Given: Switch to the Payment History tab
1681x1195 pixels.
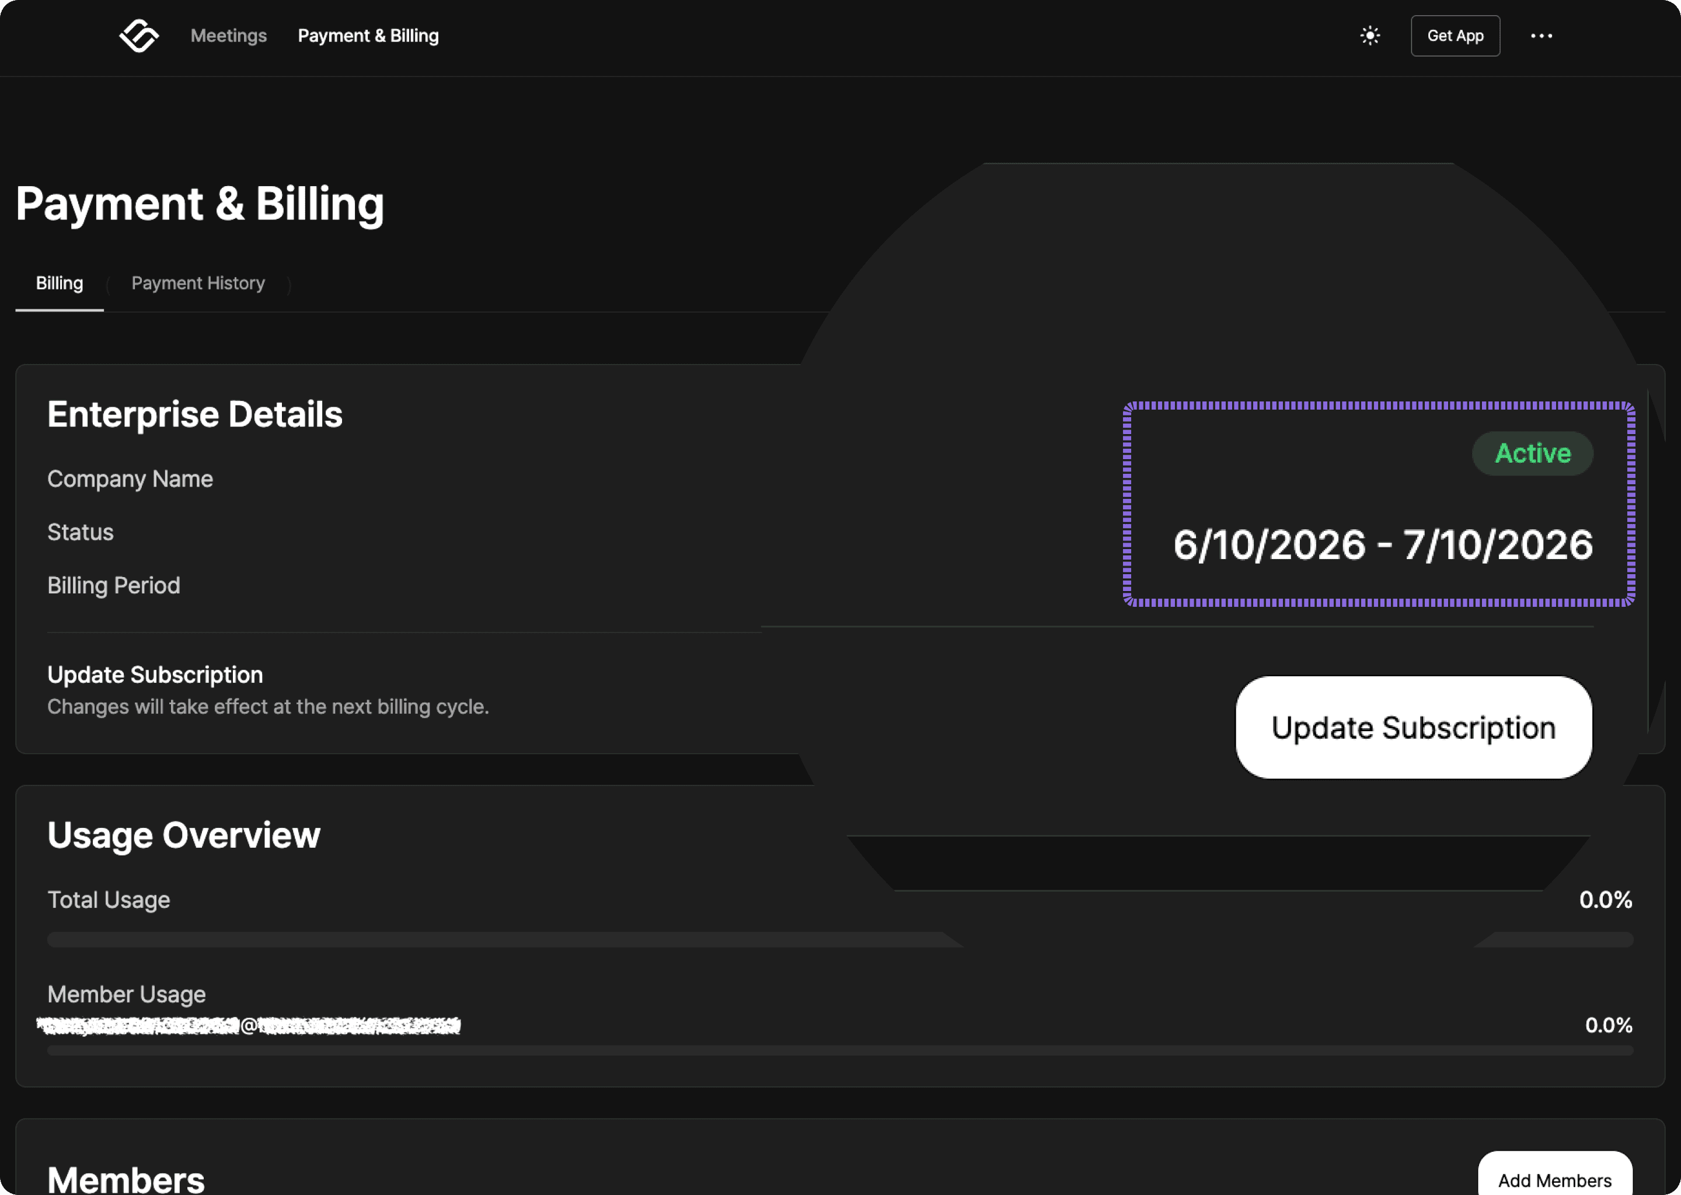Looking at the screenshot, I should click(x=198, y=284).
